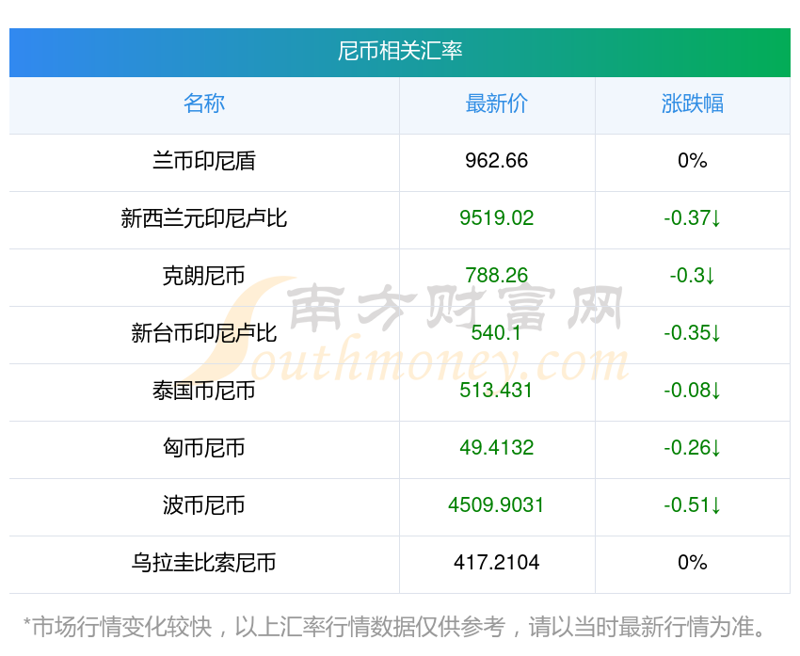Select the 最新价 column header
The width and height of the screenshot is (800, 656).
click(496, 104)
